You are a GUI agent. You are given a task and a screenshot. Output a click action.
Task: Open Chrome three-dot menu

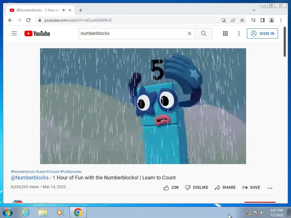click(281, 20)
